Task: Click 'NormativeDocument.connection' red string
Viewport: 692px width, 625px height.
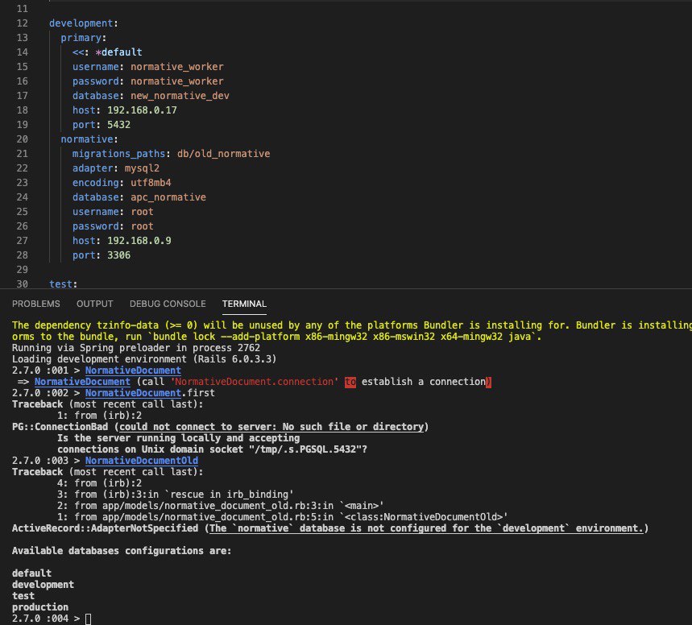Action: point(255,382)
